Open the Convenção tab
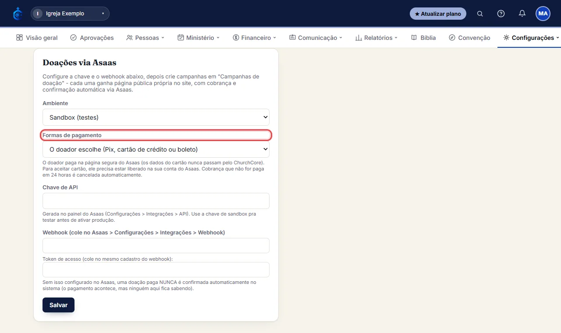This screenshot has width=561, height=333. 469,38
